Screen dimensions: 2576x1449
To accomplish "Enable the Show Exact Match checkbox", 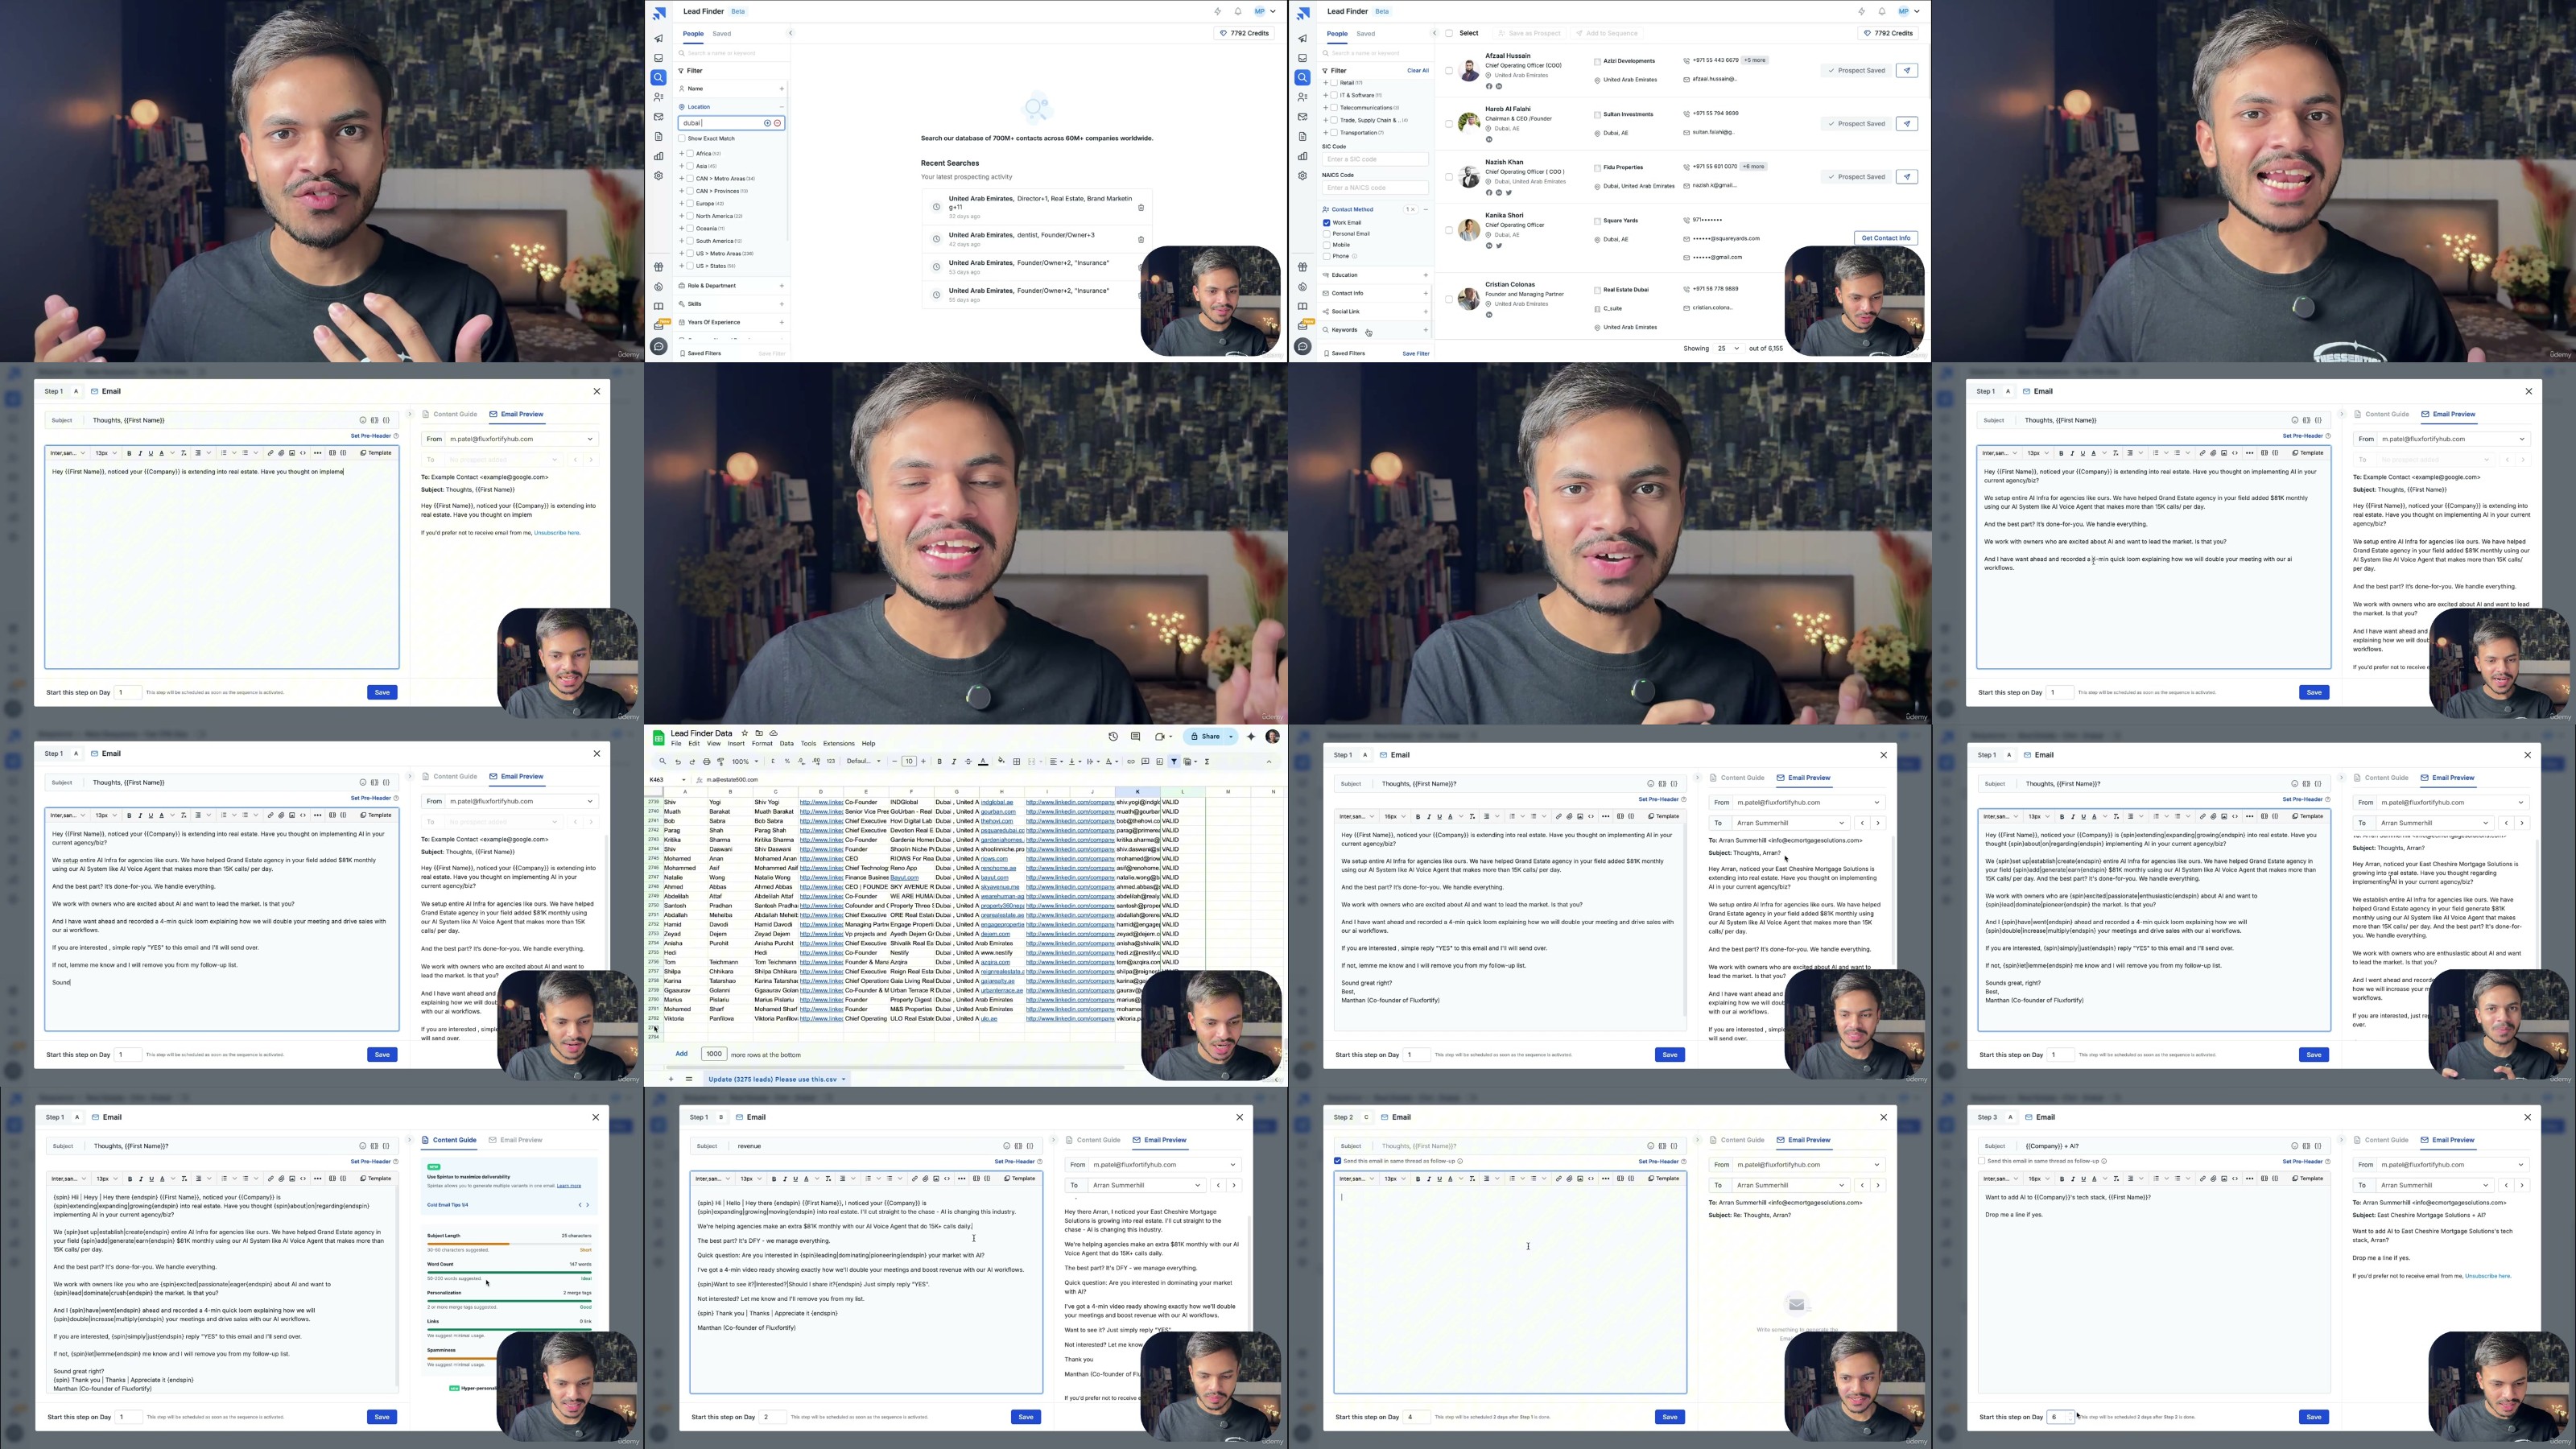I will tap(683, 139).
